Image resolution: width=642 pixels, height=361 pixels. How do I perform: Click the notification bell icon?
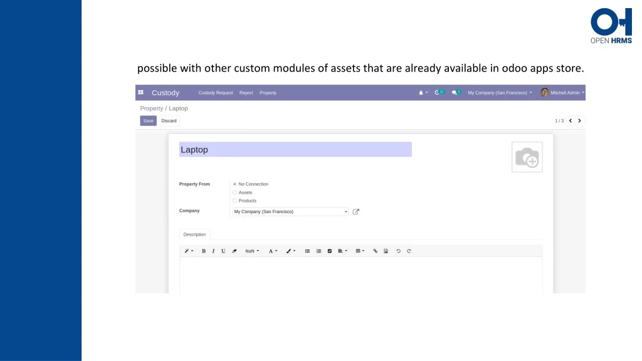(421, 93)
